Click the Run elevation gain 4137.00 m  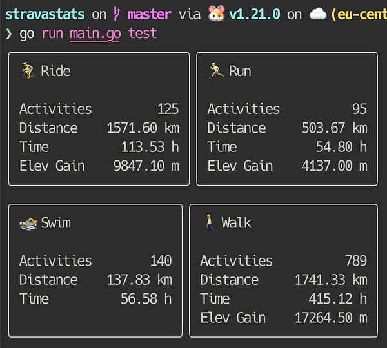pyautogui.click(x=333, y=166)
